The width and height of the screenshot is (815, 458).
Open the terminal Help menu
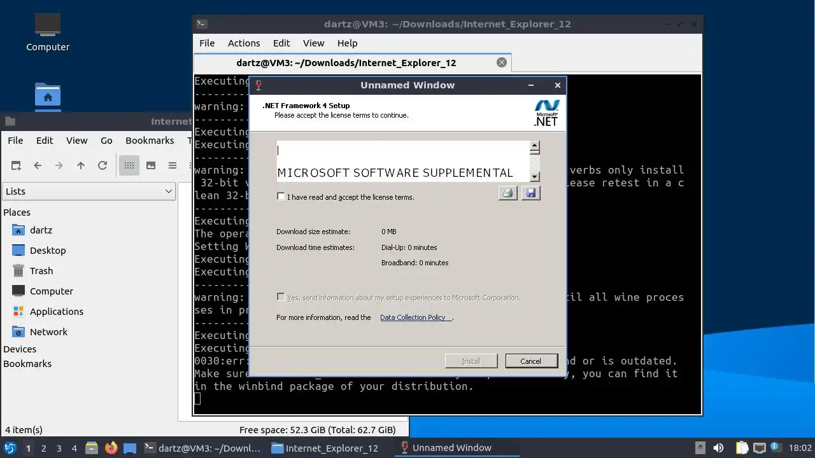click(347, 43)
